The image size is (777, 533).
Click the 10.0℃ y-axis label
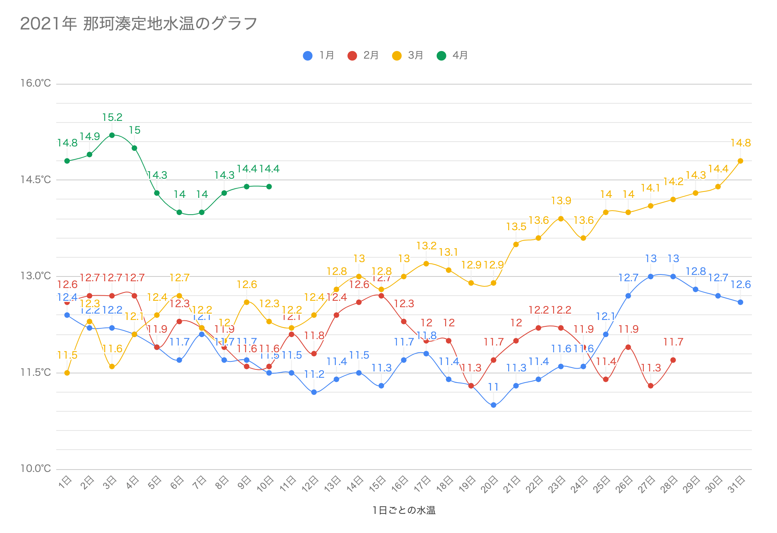pos(36,468)
